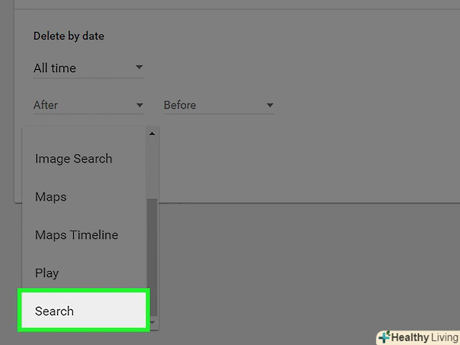Click the scroll up arrow in the list

click(x=152, y=133)
